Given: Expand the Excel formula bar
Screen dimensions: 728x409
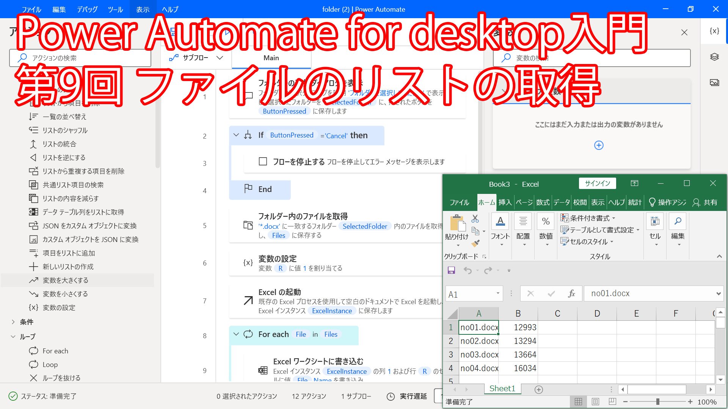Looking at the screenshot, I should pos(719,293).
